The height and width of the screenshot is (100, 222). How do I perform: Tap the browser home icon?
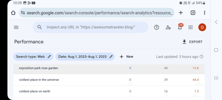(x=13, y=13)
